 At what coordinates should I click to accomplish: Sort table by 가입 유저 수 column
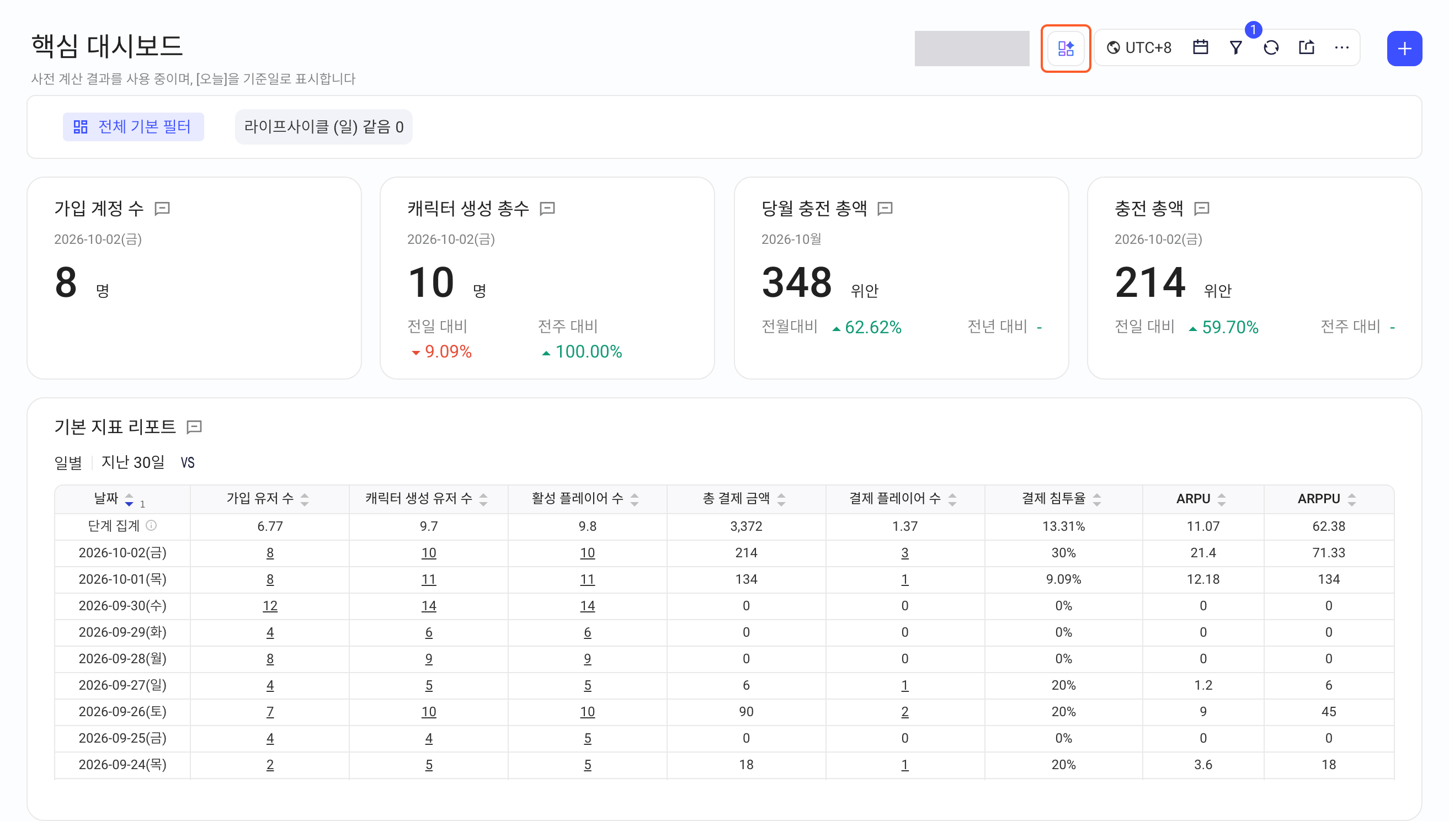tap(305, 499)
